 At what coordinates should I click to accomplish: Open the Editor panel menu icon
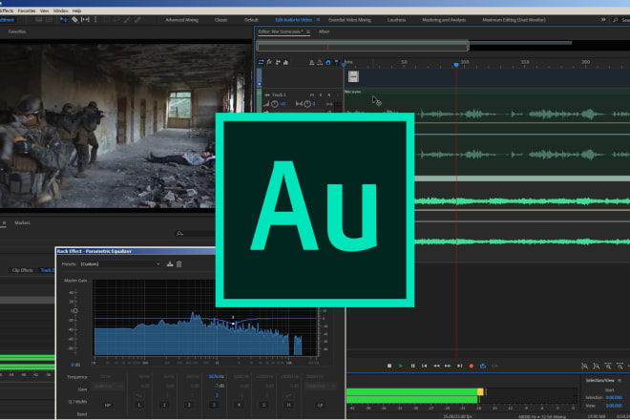pyautogui.click(x=308, y=31)
